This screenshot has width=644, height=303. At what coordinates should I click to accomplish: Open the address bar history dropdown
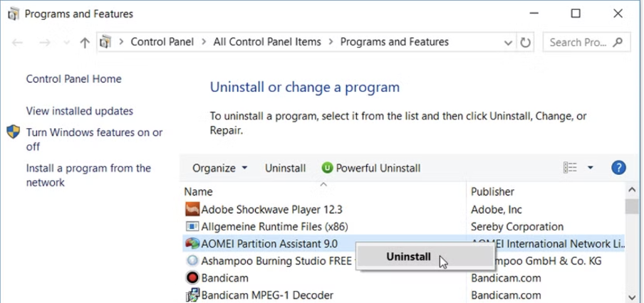pos(508,43)
